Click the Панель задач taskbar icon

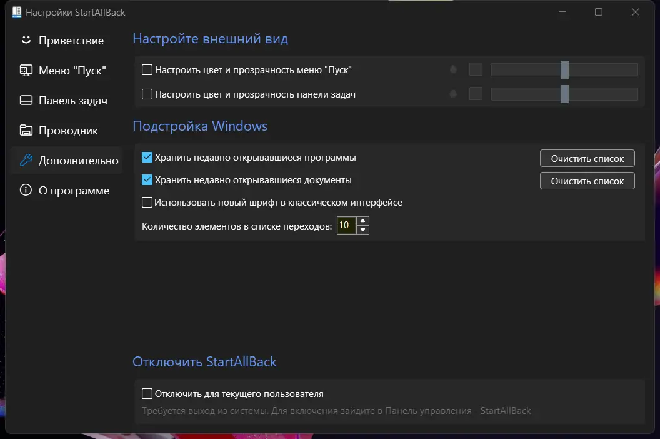click(26, 101)
